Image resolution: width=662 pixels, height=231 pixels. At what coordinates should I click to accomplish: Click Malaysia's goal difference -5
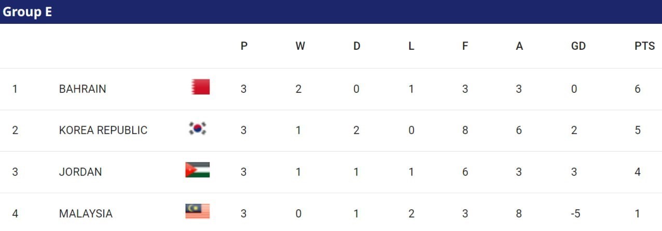point(574,213)
